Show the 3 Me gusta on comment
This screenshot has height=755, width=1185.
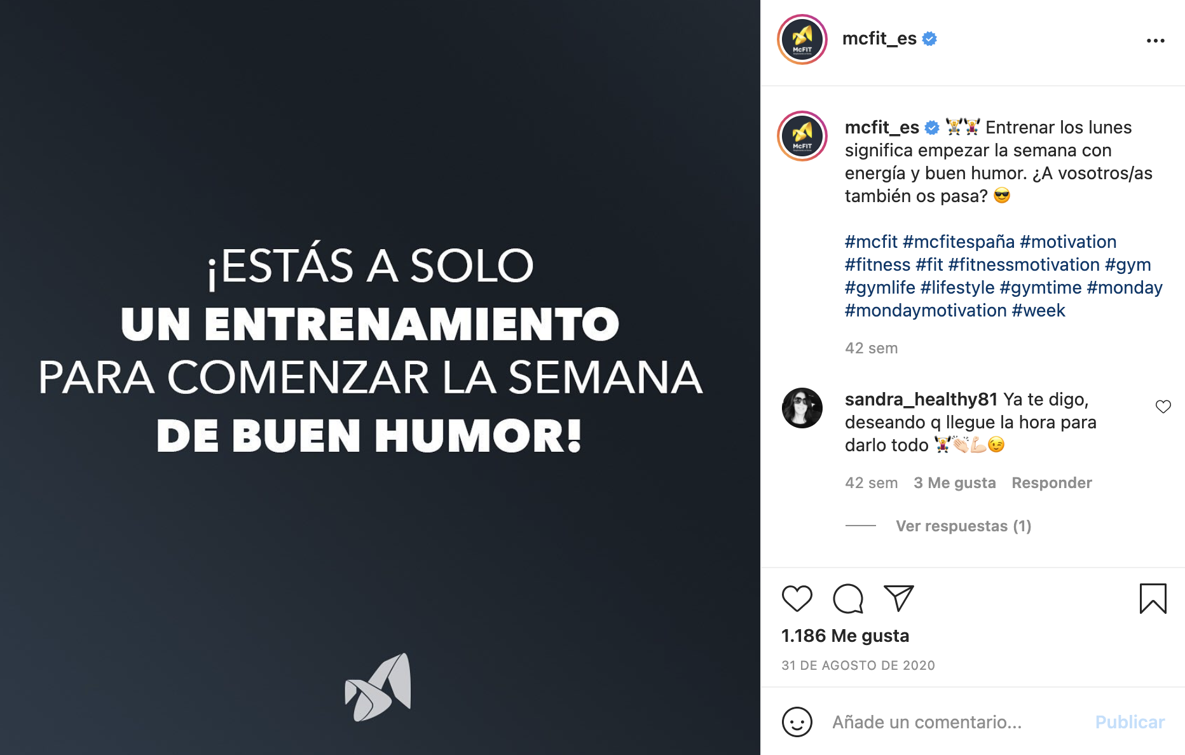(x=954, y=483)
